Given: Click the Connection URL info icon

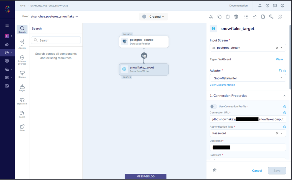Looking at the screenshot, I should point(285,113).
